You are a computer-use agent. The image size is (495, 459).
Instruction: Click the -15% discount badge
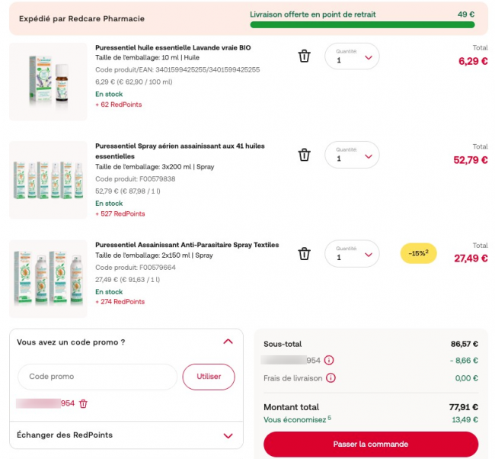point(418,253)
